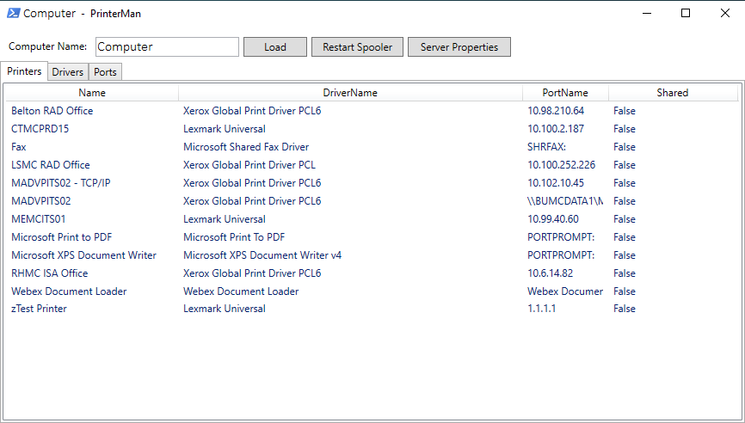The height and width of the screenshot is (423, 745).
Task: Click the \\BUMCDATA1 port cell
Action: pos(565,201)
